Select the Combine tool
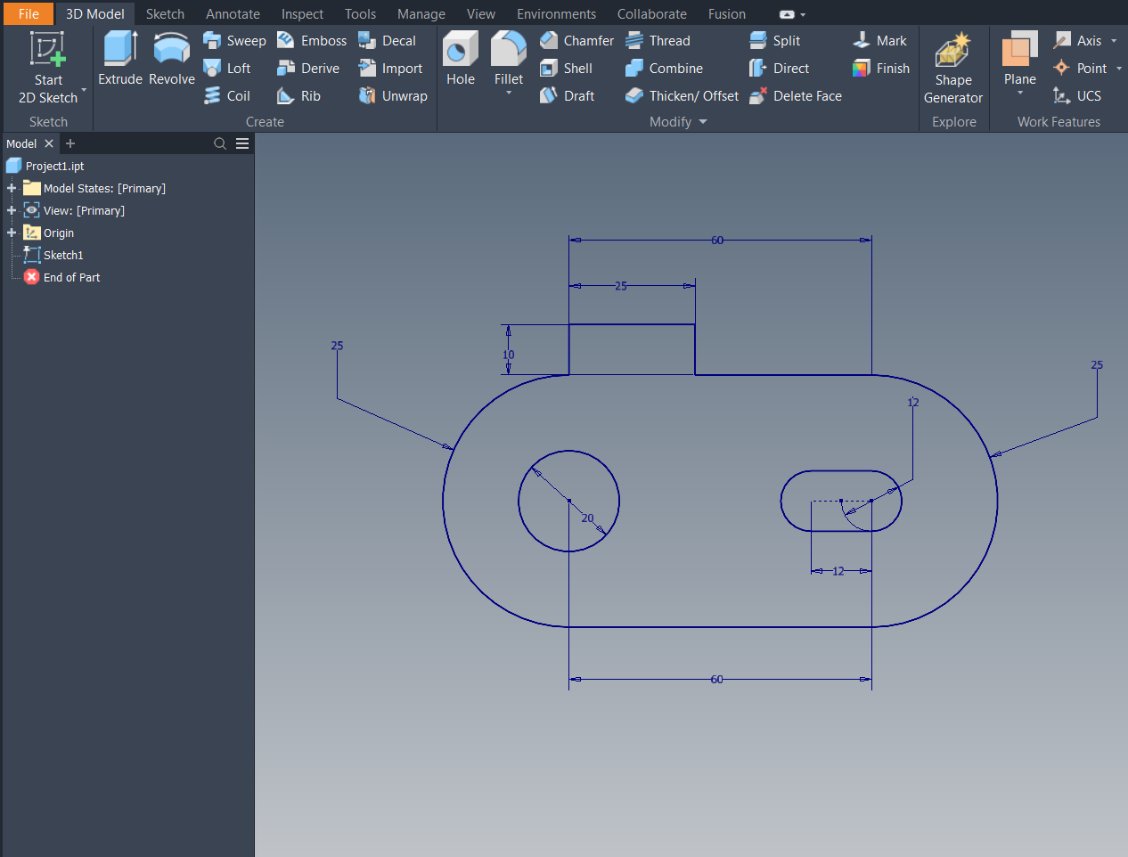Viewport: 1128px width, 857px height. pyautogui.click(x=664, y=69)
